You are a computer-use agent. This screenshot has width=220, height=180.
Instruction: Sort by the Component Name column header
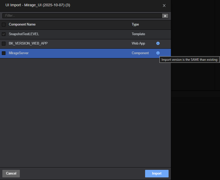22,24
